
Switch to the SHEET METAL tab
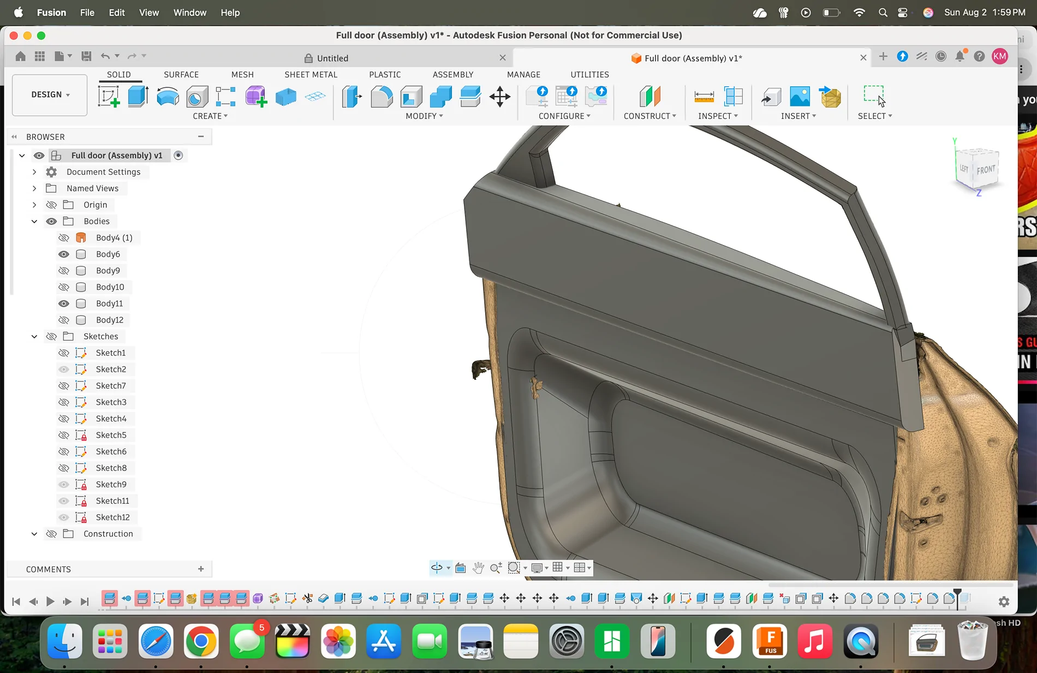tap(311, 74)
